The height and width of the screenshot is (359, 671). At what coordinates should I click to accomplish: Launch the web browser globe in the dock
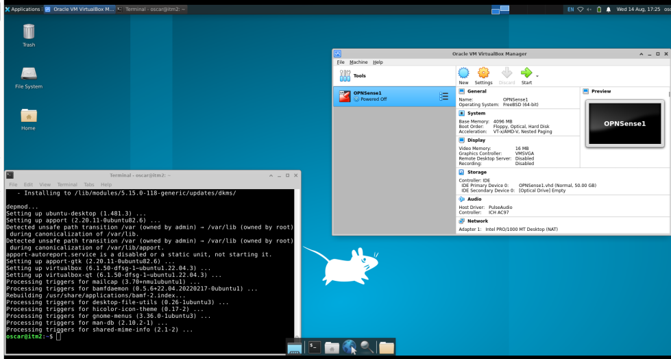350,347
